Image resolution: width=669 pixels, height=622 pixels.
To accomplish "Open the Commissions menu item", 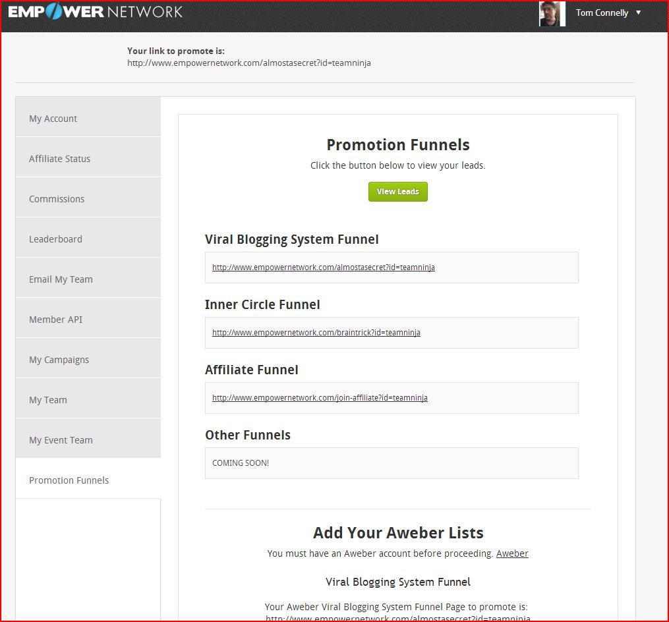I will pyautogui.click(x=88, y=197).
